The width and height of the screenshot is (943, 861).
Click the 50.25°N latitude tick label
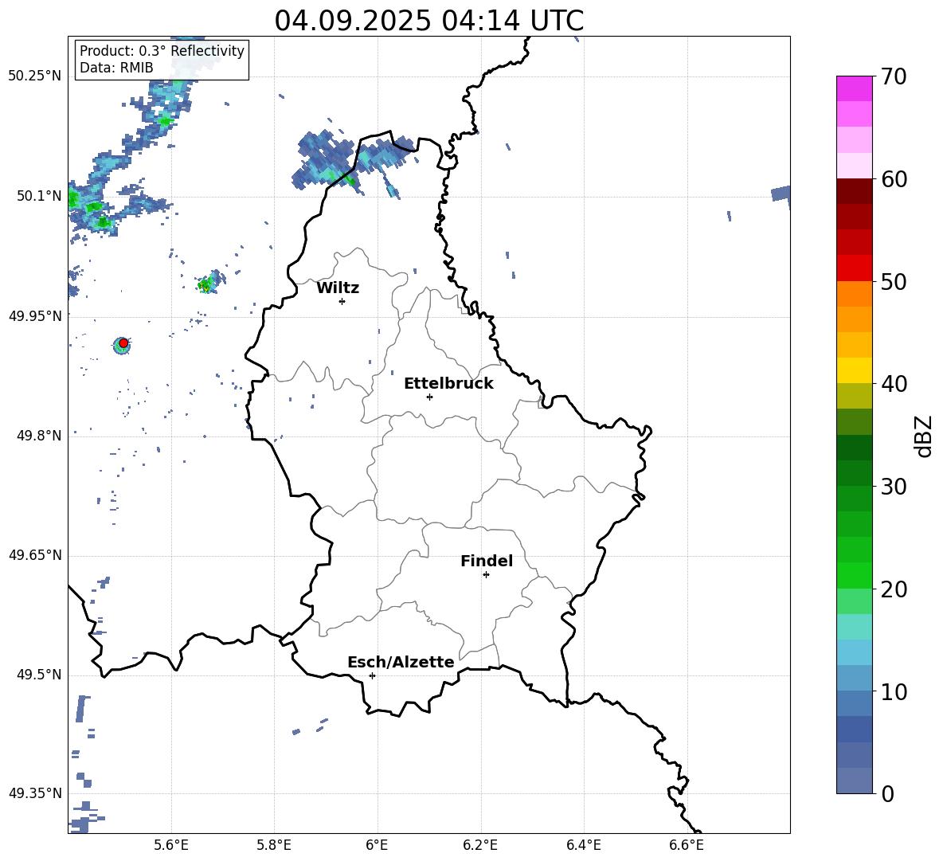(35, 76)
